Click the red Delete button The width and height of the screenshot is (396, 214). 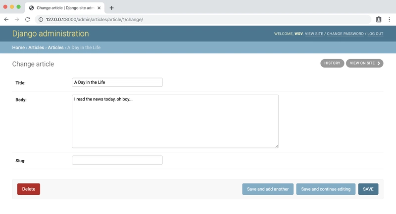click(29, 189)
